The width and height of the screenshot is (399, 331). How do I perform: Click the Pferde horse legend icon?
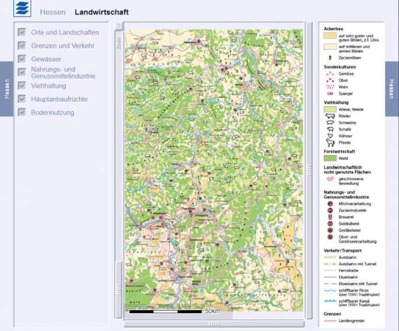[330, 143]
